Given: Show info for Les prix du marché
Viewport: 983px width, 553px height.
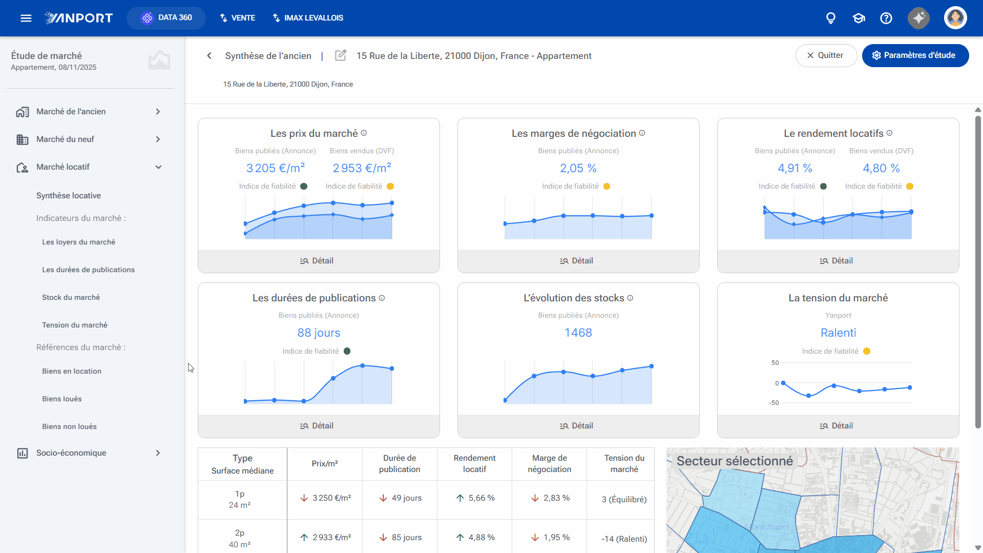Looking at the screenshot, I should [x=364, y=133].
